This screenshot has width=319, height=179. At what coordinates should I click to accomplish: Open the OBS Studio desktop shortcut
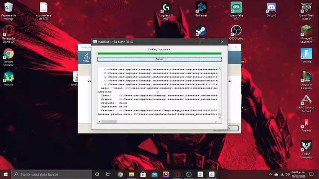236,32
